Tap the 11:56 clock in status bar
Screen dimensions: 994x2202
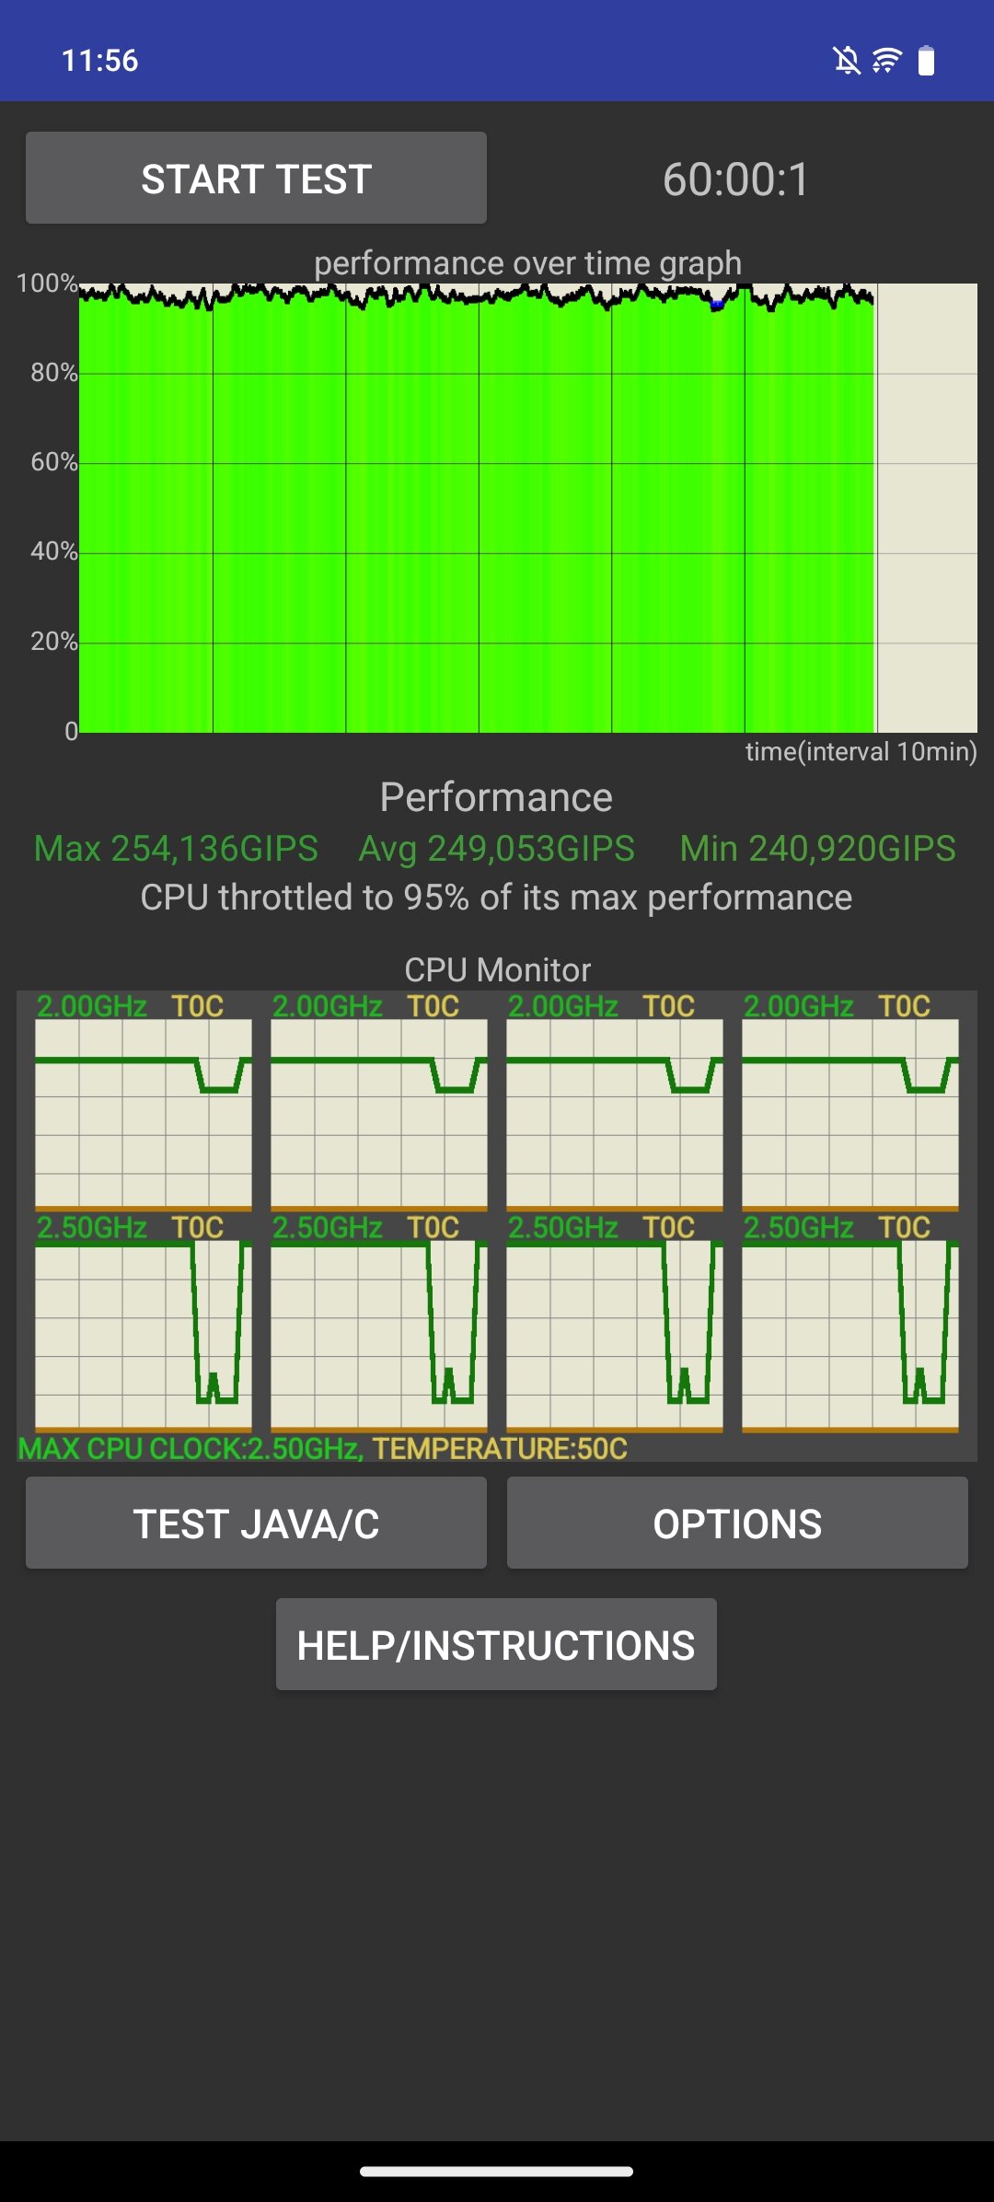pyautogui.click(x=99, y=61)
